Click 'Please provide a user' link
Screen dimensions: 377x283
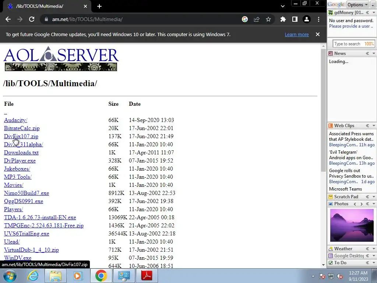351,26
